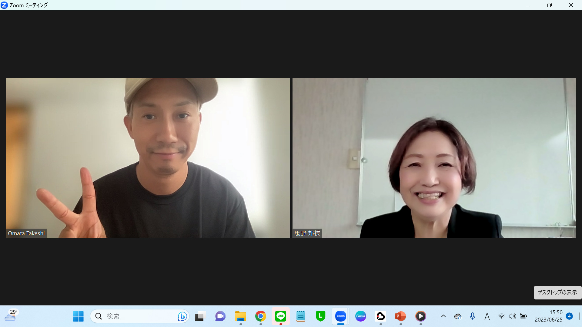Toggle the IME input mode indicator A
The image size is (582, 327).
point(487,316)
